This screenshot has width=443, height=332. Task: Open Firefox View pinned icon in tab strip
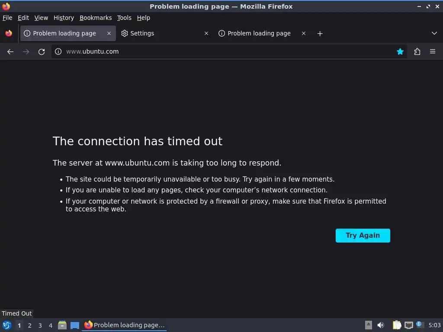[9, 33]
